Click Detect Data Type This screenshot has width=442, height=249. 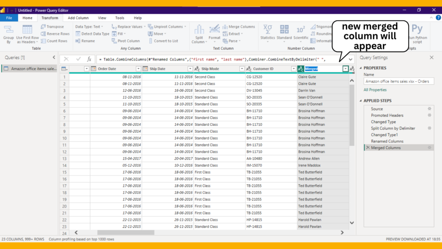[92, 34]
